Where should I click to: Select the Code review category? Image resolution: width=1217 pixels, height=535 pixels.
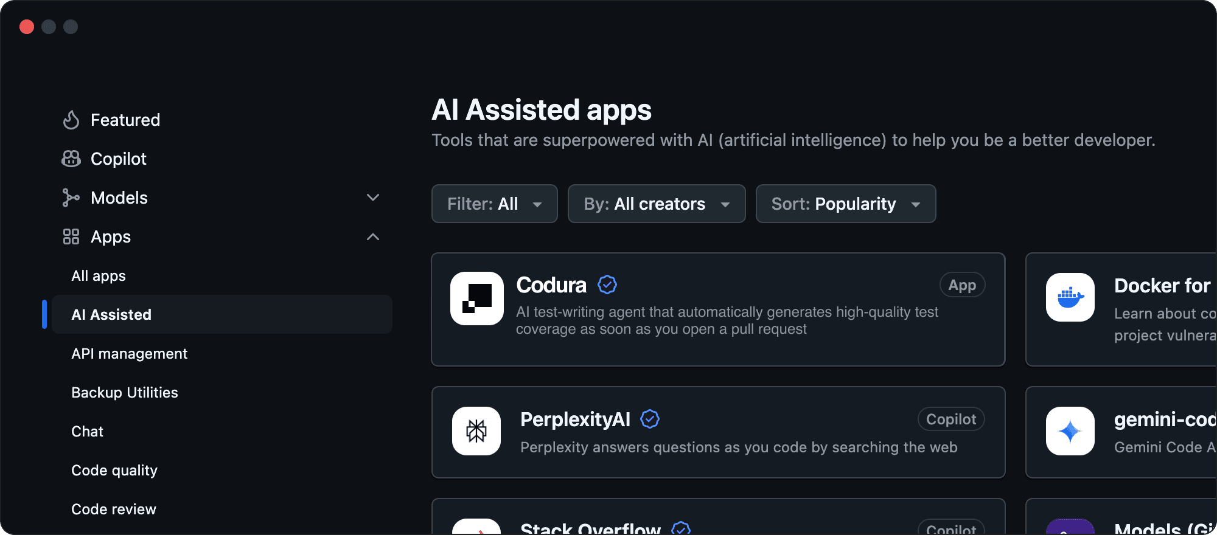tap(114, 509)
